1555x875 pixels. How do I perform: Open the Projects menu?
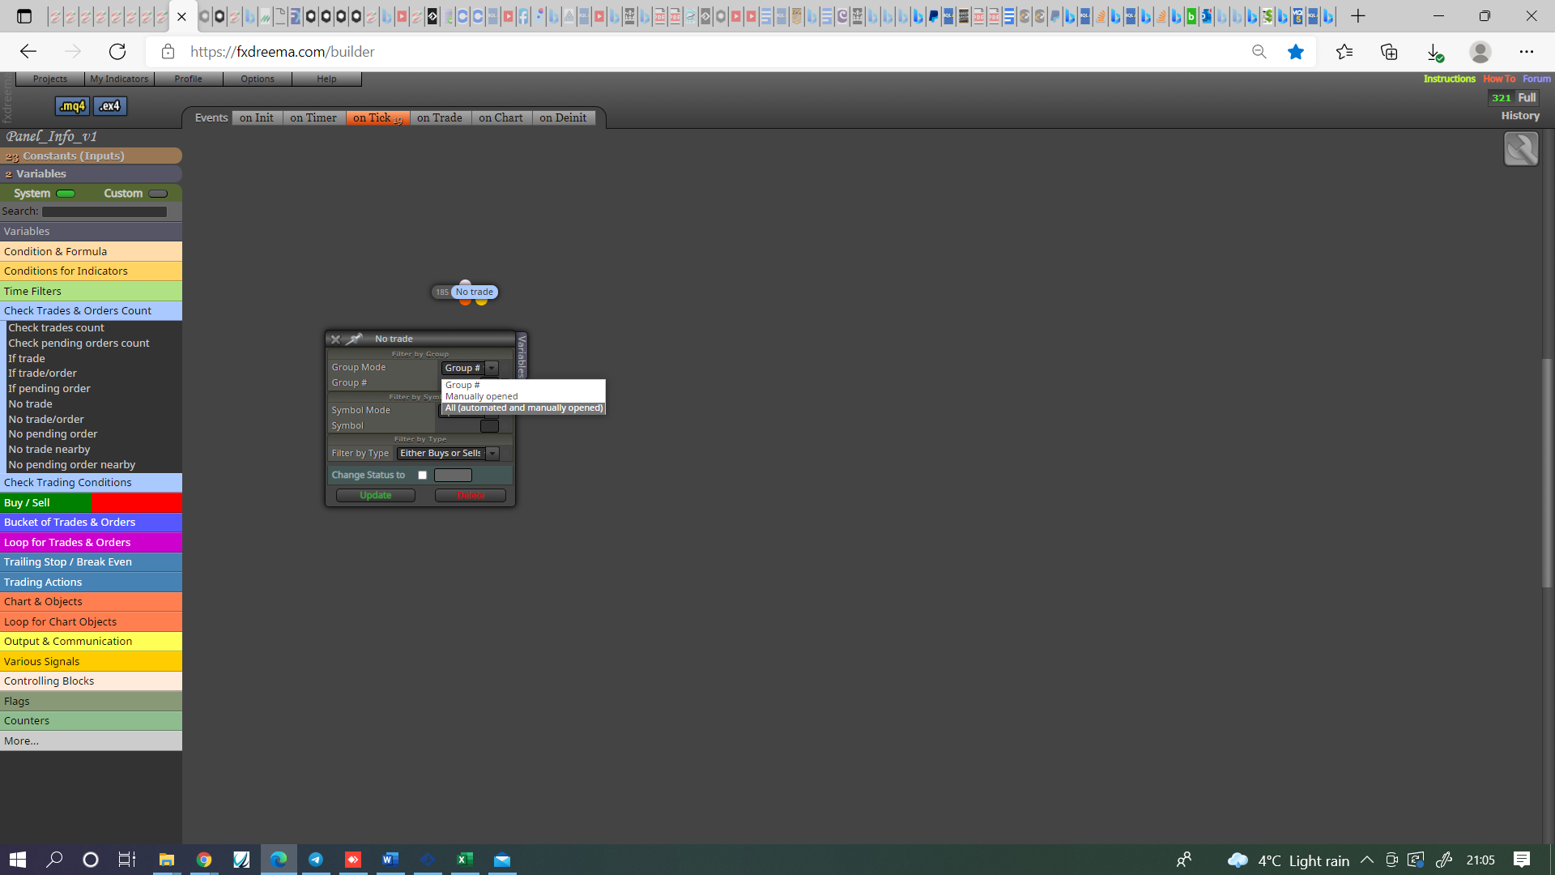pyautogui.click(x=50, y=79)
